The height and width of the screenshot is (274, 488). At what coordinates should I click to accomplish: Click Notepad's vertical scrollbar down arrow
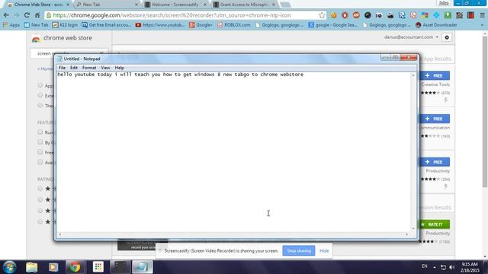tap(413, 228)
